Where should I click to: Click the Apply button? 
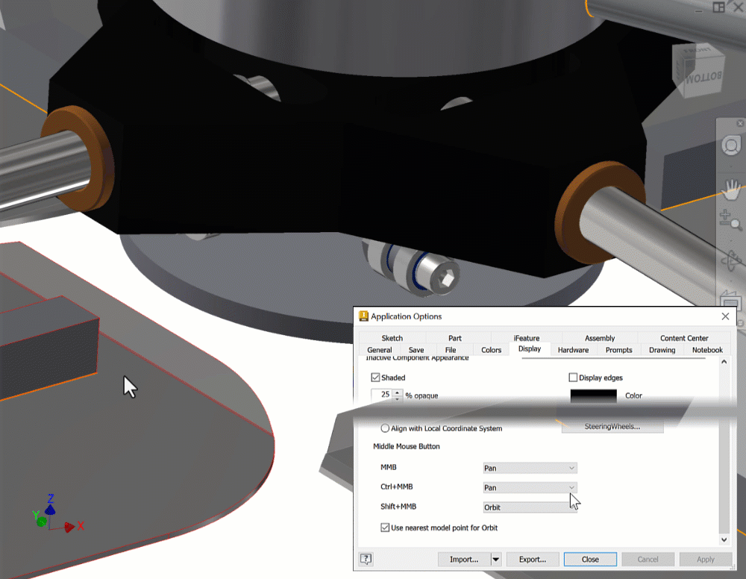pos(706,560)
